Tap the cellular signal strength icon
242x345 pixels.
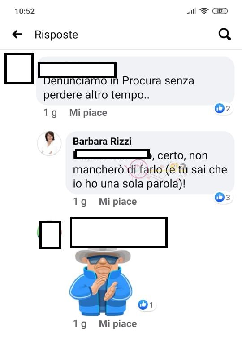[x=191, y=11]
